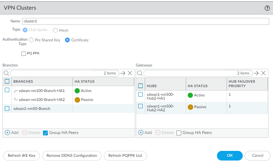Clear the Branches filter with X icon

tap(130, 73)
